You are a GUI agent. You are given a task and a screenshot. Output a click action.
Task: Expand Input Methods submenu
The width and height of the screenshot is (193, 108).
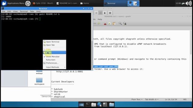coord(54,67)
